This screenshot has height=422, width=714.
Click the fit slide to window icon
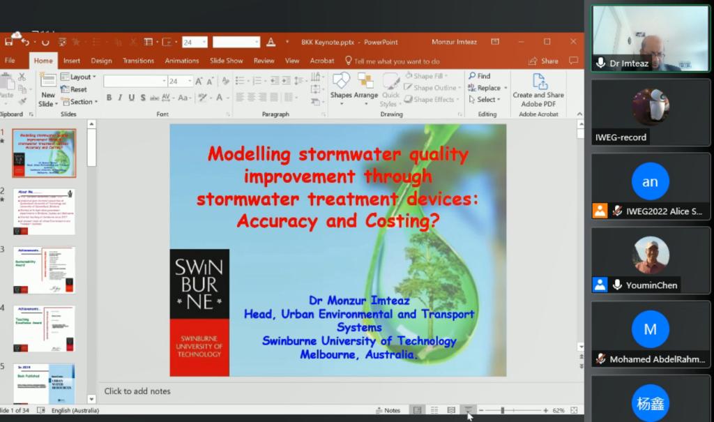tap(574, 410)
